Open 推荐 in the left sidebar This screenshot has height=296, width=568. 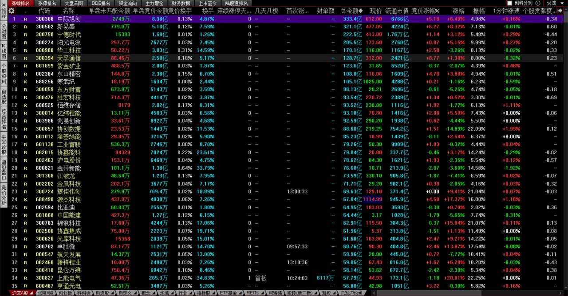[x=4, y=12]
